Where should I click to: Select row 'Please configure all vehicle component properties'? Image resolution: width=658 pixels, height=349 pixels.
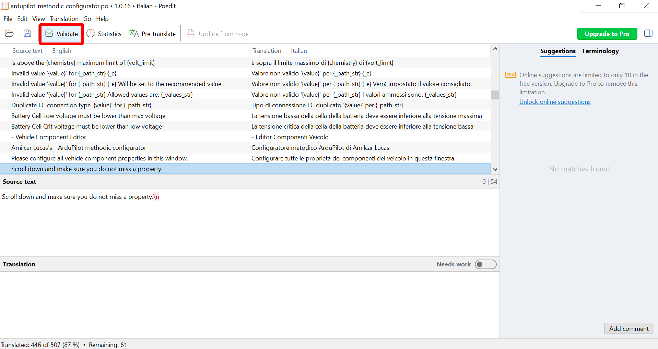pos(245,158)
